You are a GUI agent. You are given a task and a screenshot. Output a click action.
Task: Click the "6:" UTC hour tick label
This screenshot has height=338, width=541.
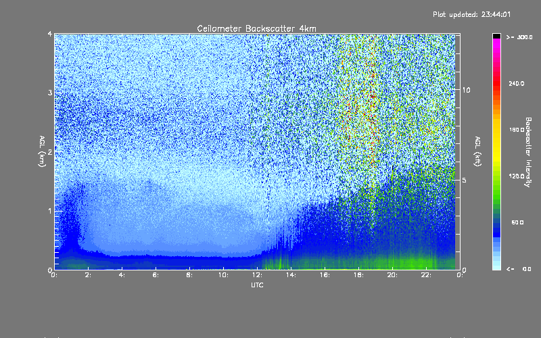[156, 275]
